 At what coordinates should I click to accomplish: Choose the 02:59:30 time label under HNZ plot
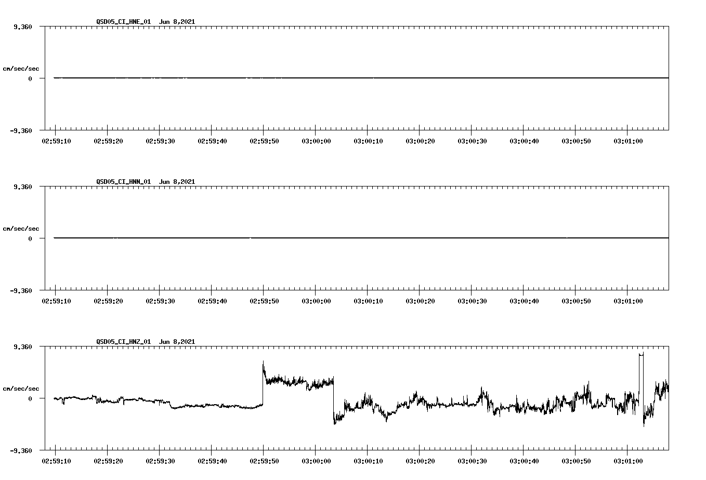[160, 461]
